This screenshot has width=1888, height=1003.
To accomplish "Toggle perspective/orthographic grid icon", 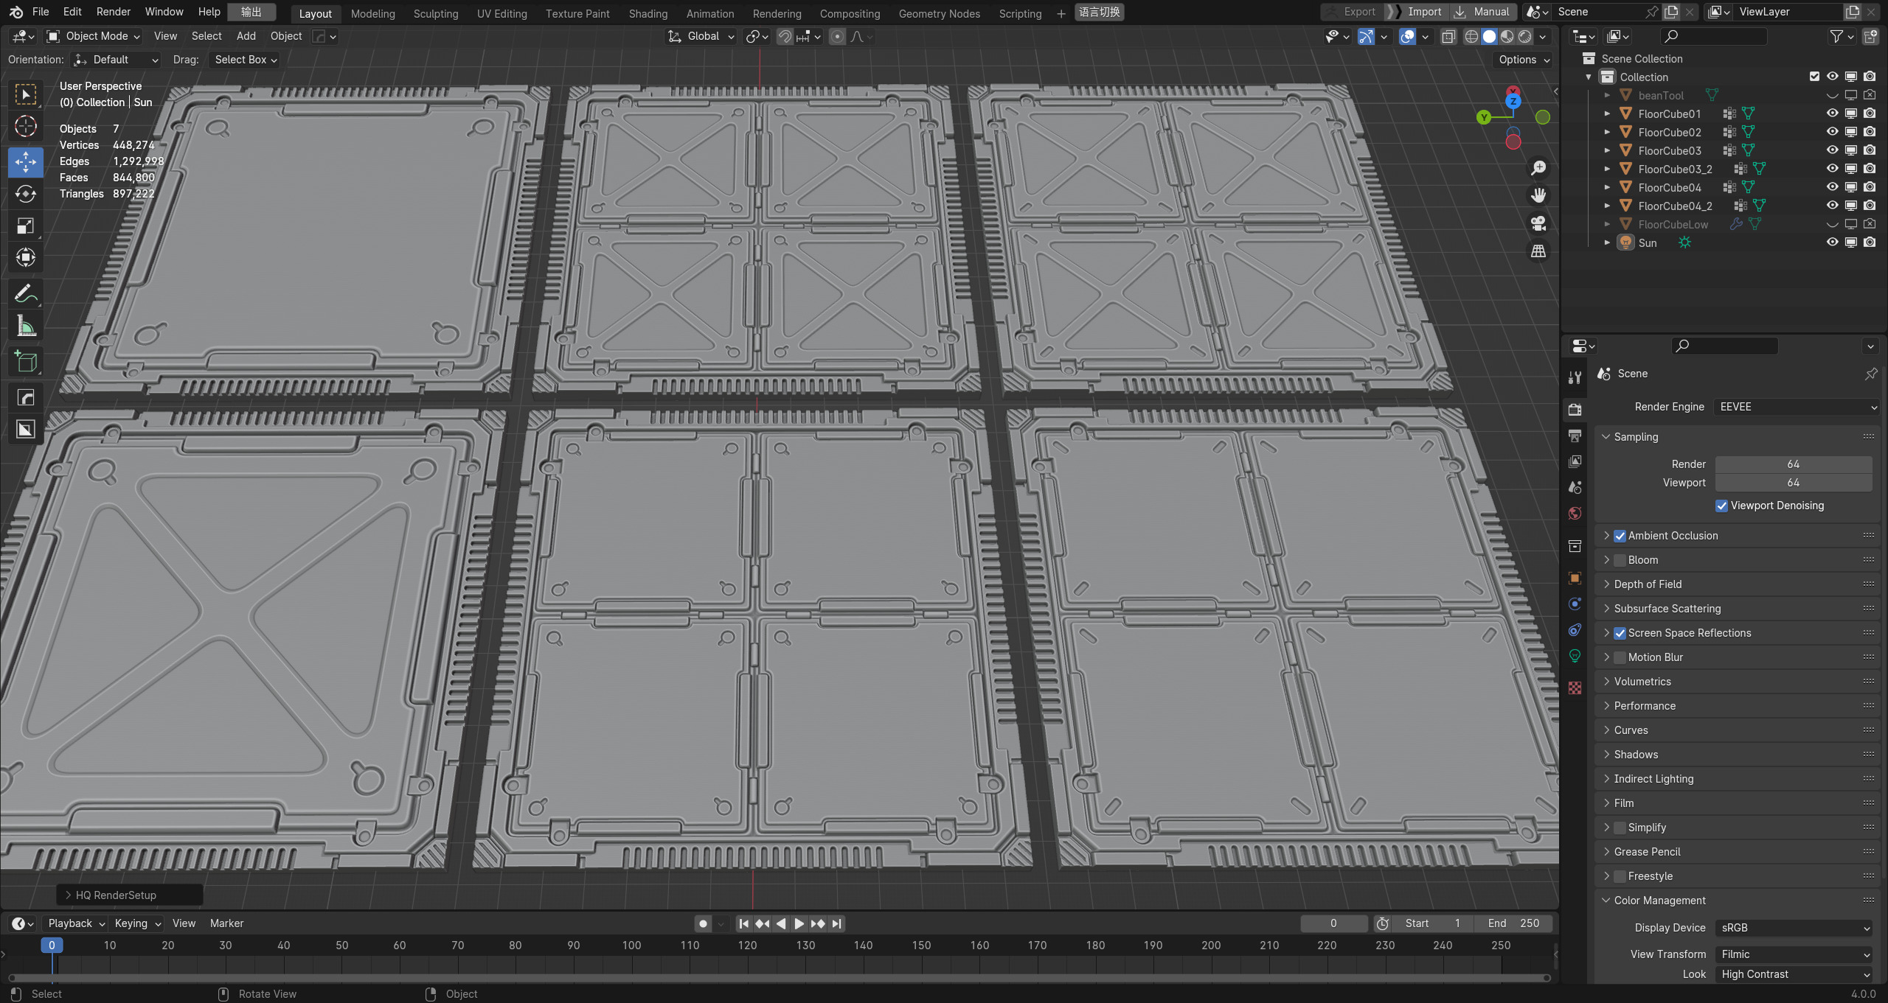I will click(x=1538, y=251).
